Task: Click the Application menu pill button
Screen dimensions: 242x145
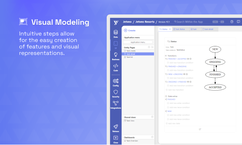Action: click(x=138, y=42)
